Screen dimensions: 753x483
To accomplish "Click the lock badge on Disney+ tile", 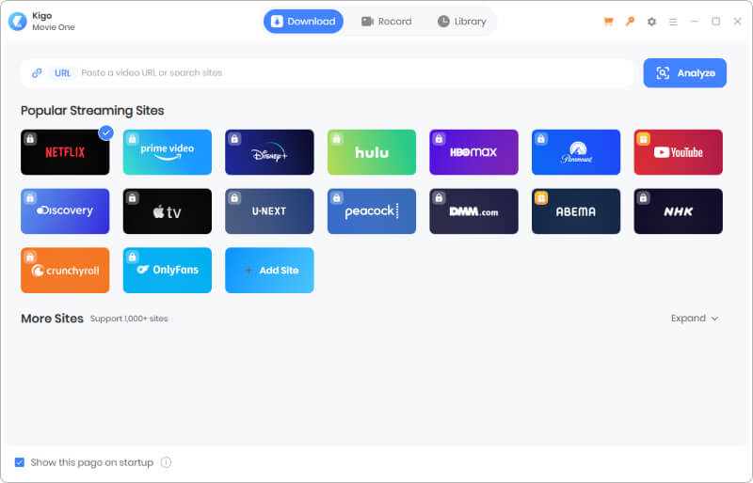I will (x=234, y=139).
